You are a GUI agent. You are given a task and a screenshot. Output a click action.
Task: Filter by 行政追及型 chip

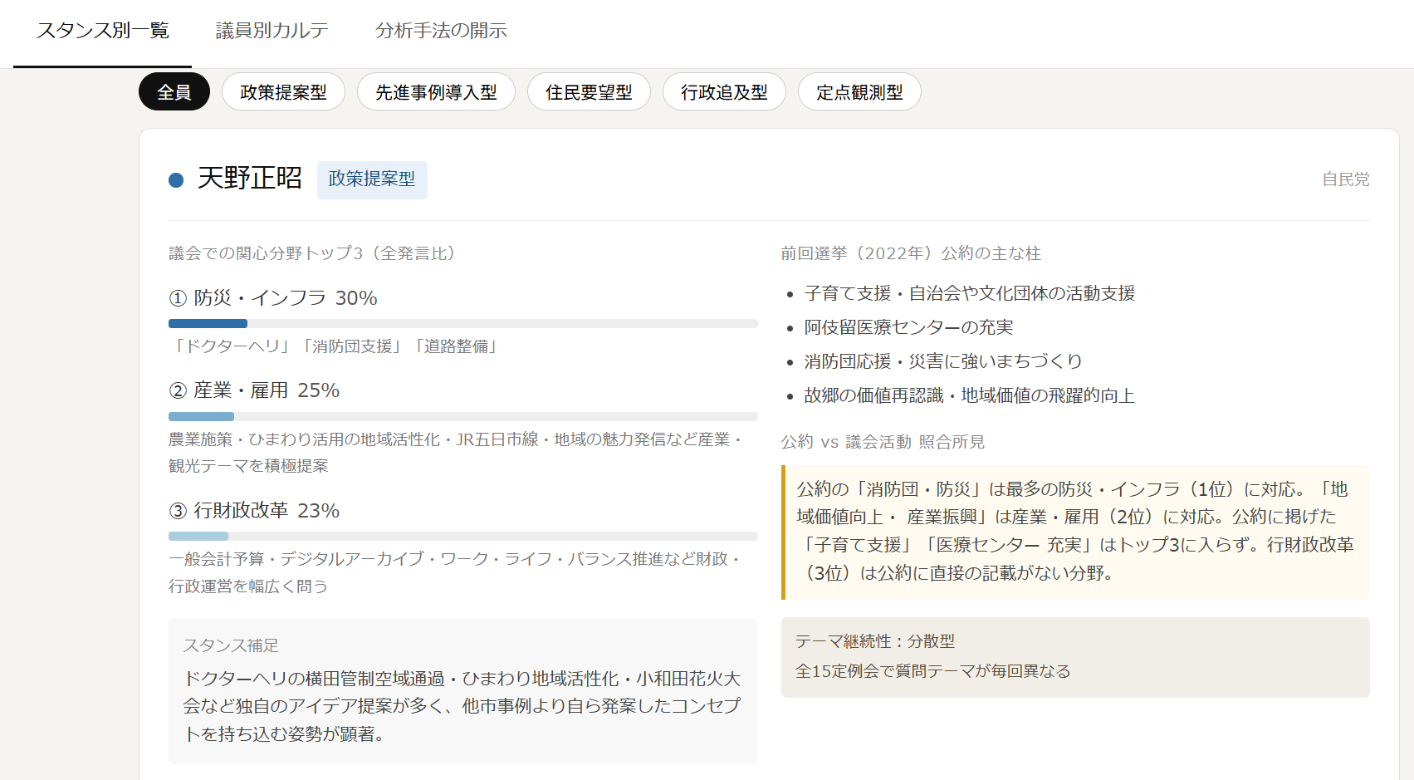(724, 92)
